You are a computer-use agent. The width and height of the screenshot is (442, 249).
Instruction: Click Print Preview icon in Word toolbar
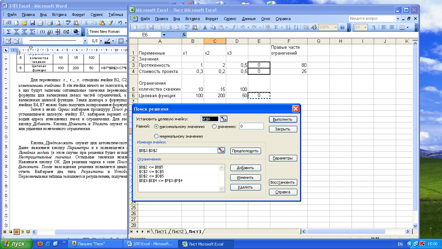pos(58,23)
